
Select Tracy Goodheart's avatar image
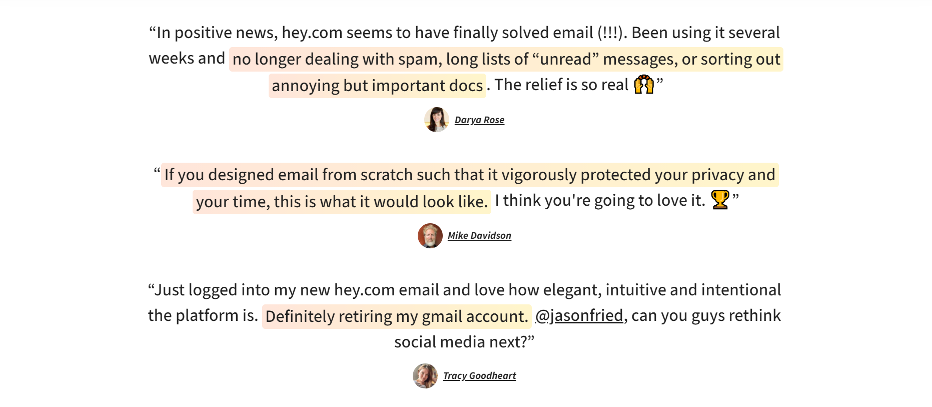click(425, 376)
